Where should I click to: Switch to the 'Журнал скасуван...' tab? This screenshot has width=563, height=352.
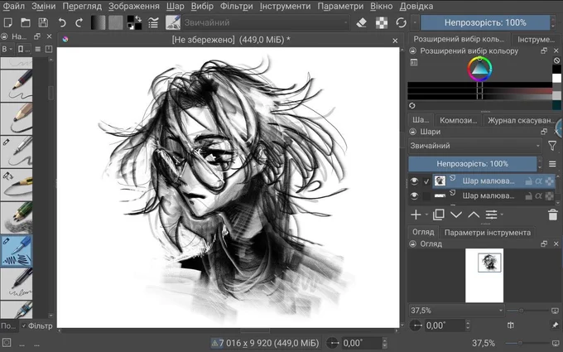click(x=522, y=120)
